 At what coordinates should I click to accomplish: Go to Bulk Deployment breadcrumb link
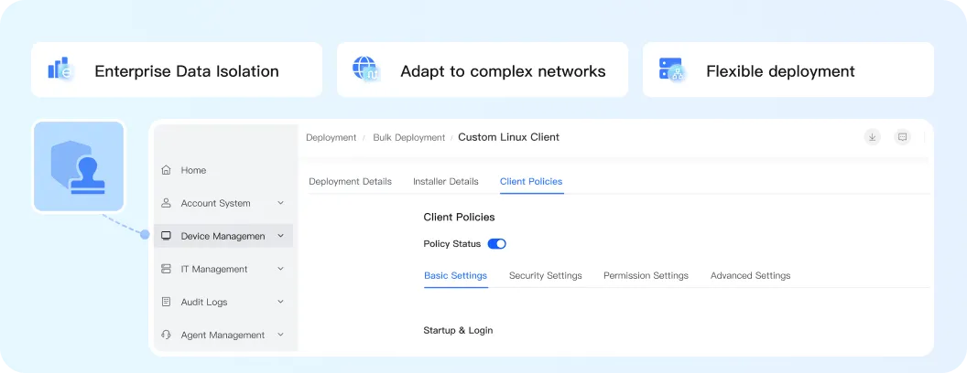409,137
